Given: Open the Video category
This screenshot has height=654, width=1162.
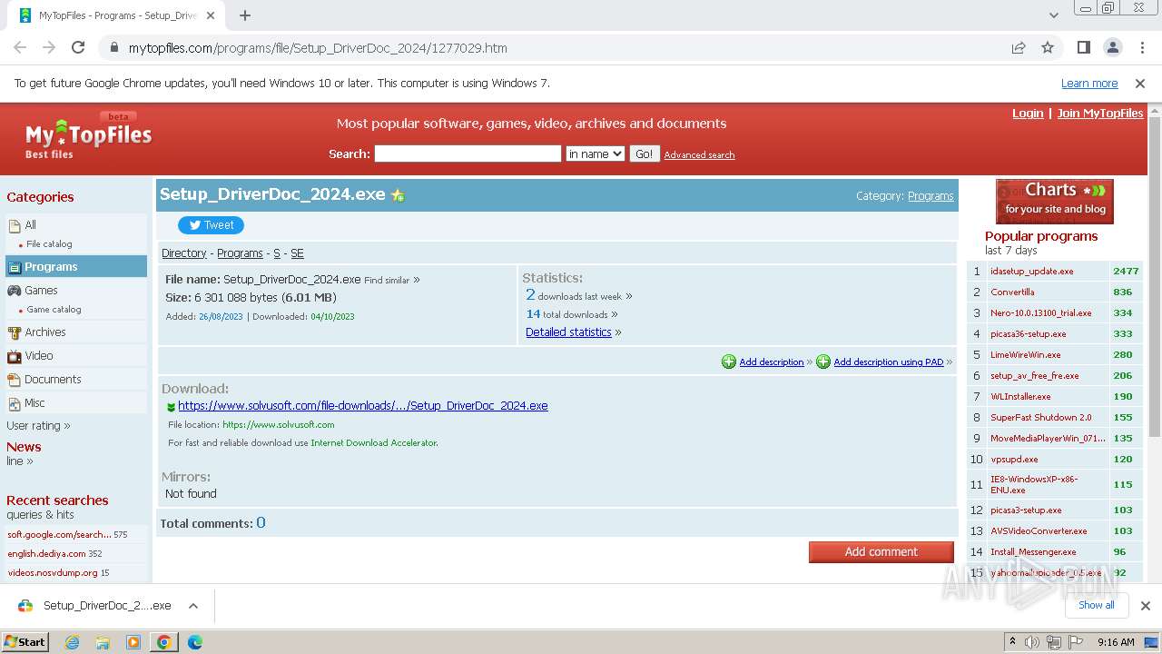Looking at the screenshot, I should point(39,356).
